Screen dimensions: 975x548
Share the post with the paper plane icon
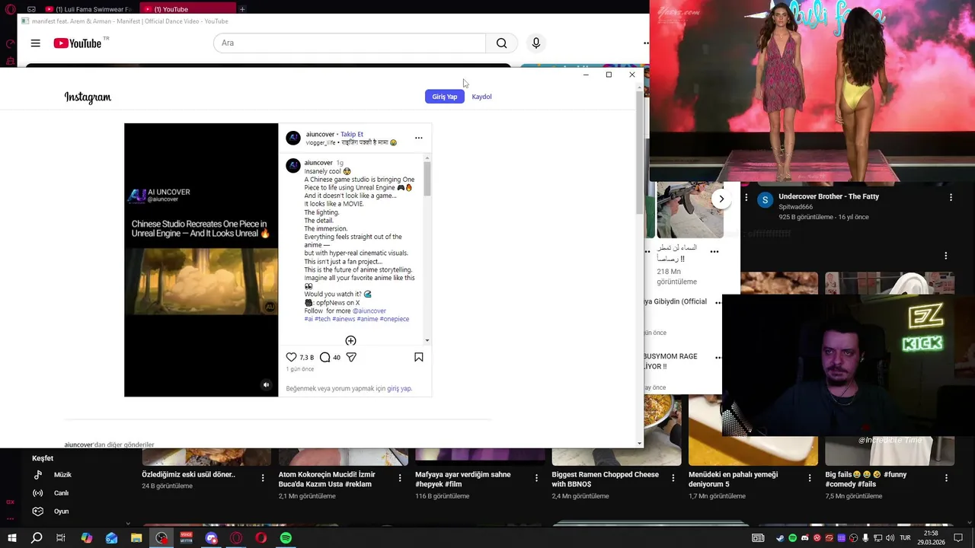pyautogui.click(x=351, y=357)
